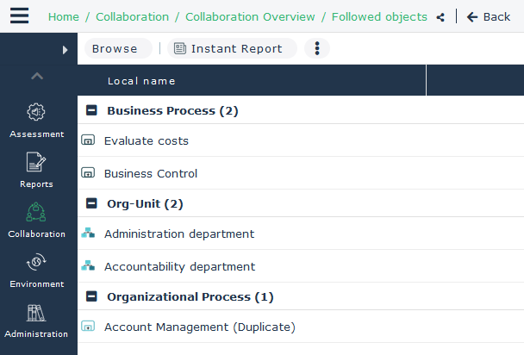Collapse the Organizational Process group
Image resolution: width=524 pixels, height=355 pixels.
coord(91,297)
